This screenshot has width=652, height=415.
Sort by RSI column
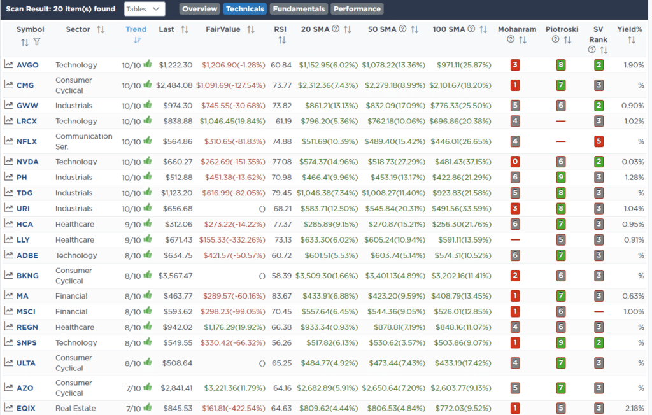pos(282,40)
